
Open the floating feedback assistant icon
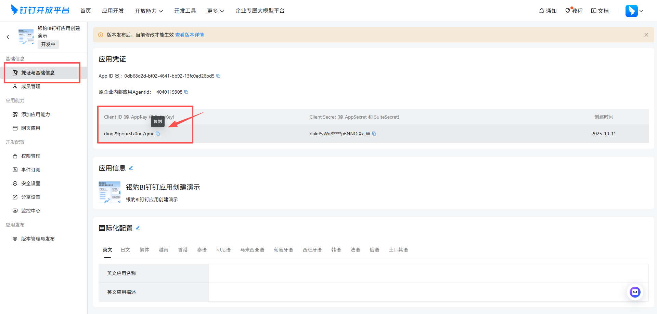tap(635, 292)
